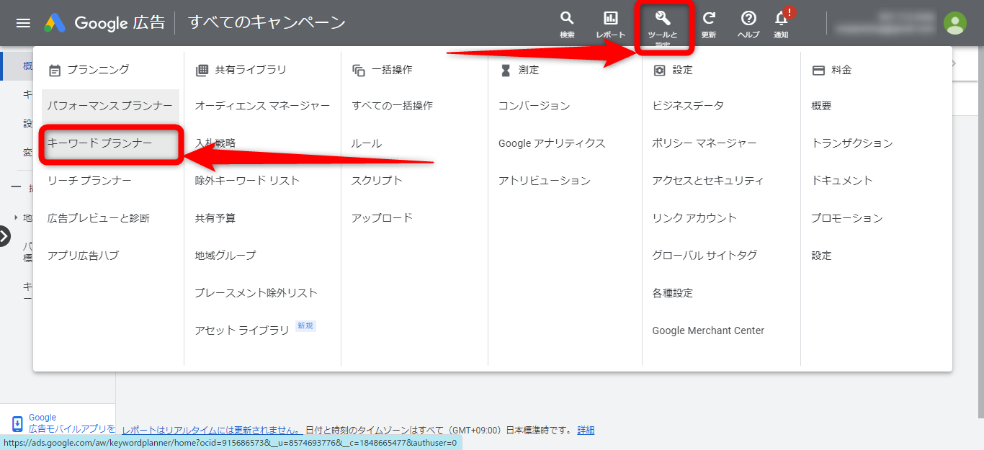Open 除外キーワード リスト
The image size is (984, 450).
pyautogui.click(x=247, y=181)
